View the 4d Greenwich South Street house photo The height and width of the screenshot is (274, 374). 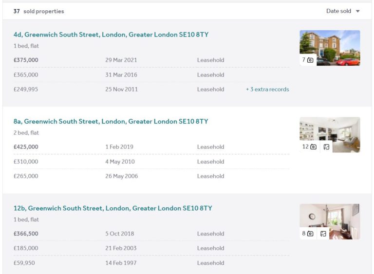point(330,48)
